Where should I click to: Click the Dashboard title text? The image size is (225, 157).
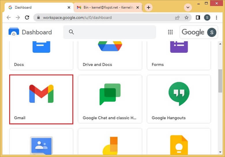37,32
